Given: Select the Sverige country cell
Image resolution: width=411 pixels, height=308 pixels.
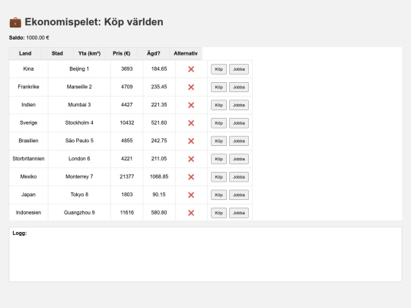Looking at the screenshot, I should 28,122.
